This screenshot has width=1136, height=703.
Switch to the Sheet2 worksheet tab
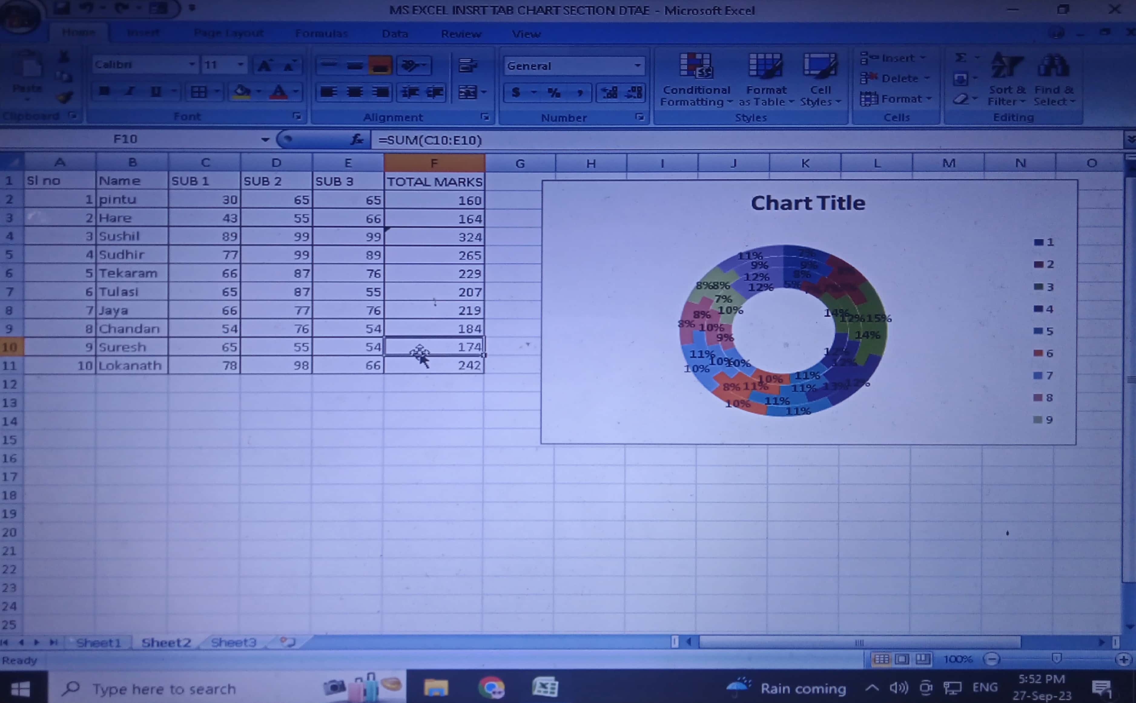tap(166, 643)
